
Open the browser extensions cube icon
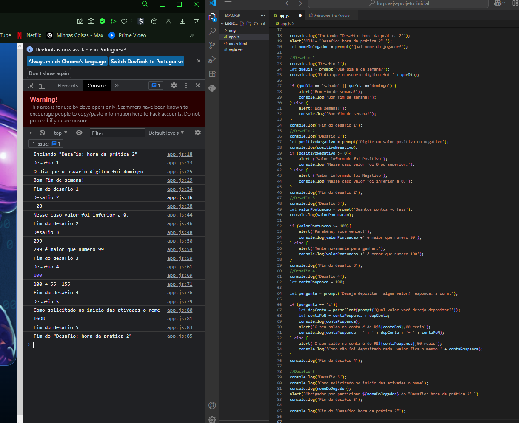pos(154,21)
